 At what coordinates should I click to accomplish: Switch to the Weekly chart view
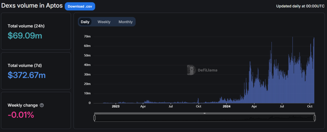coord(104,22)
